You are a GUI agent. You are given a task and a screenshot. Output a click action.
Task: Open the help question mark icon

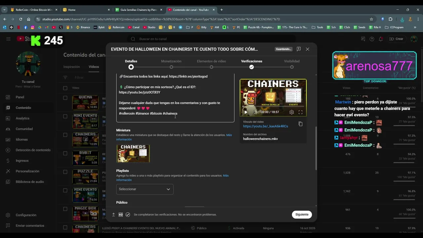click(x=372, y=39)
